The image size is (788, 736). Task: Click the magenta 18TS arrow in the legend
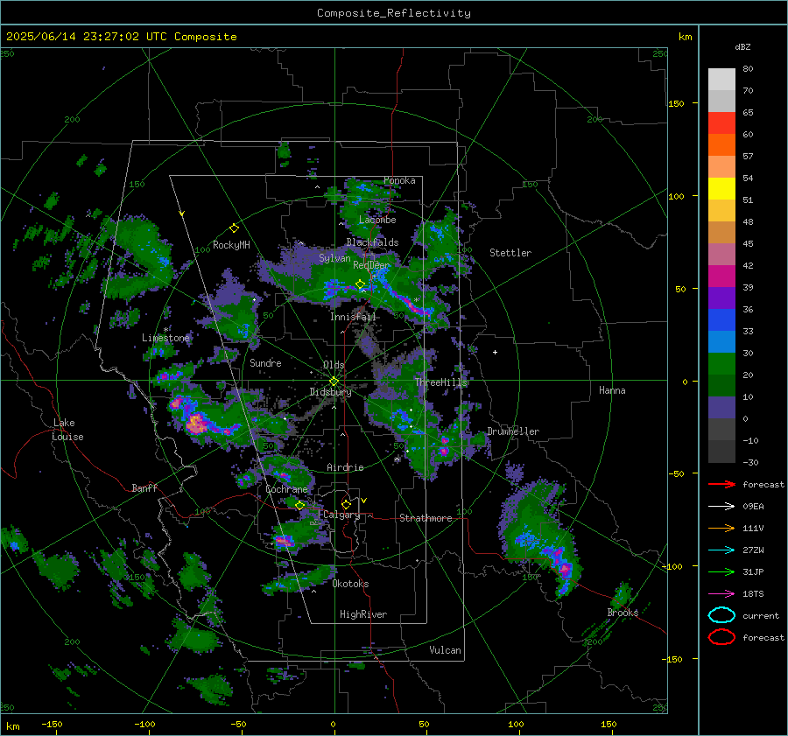coord(721,594)
